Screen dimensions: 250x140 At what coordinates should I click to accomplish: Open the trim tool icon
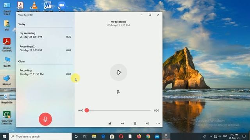coord(122,123)
